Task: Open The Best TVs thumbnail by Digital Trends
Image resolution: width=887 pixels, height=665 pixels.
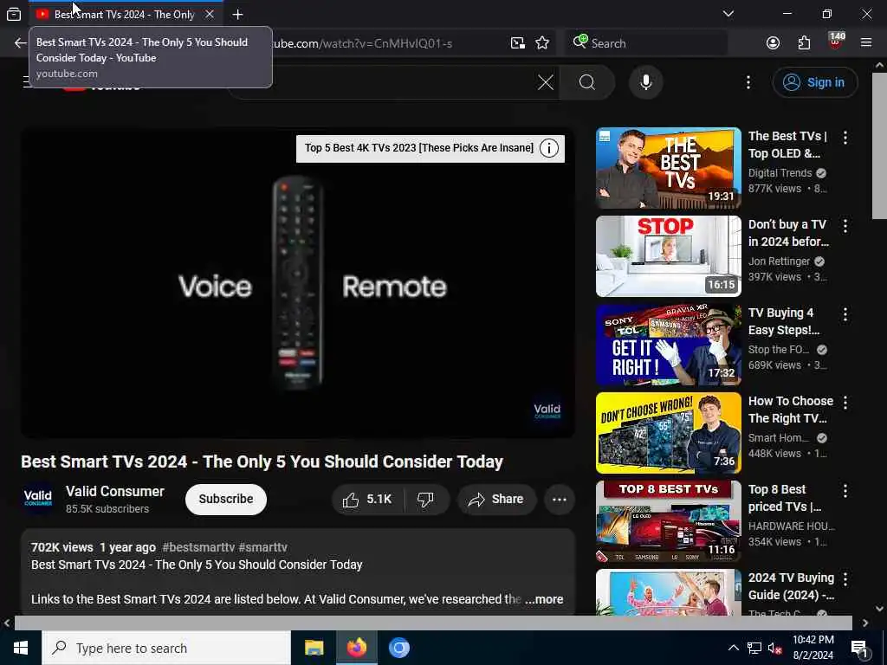Action: click(668, 168)
